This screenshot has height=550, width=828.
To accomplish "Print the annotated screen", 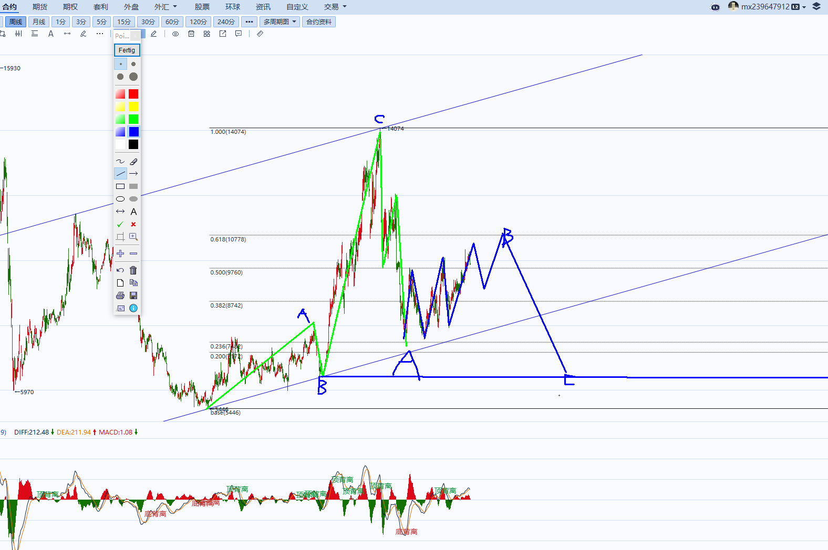I will point(120,295).
